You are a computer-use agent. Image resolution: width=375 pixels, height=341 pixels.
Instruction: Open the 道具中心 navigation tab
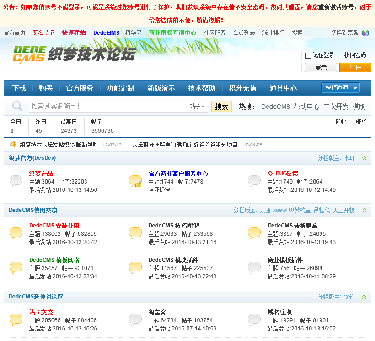click(283, 88)
